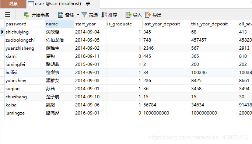Select the last_year_deposit cell 748
The width and height of the screenshot is (252, 144).
pos(166,40)
